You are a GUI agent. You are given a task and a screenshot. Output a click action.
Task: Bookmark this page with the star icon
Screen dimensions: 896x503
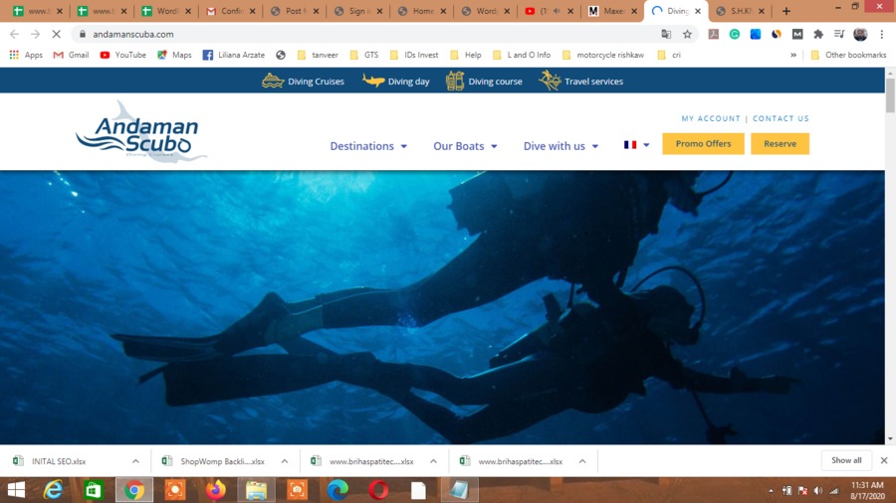(687, 34)
